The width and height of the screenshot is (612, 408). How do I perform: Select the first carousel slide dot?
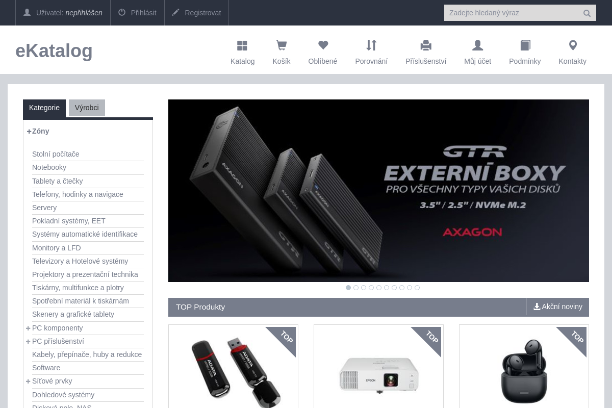[348, 288]
